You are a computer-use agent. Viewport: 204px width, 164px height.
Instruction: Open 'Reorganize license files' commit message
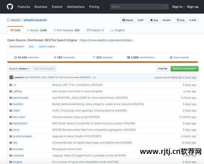point(67,149)
